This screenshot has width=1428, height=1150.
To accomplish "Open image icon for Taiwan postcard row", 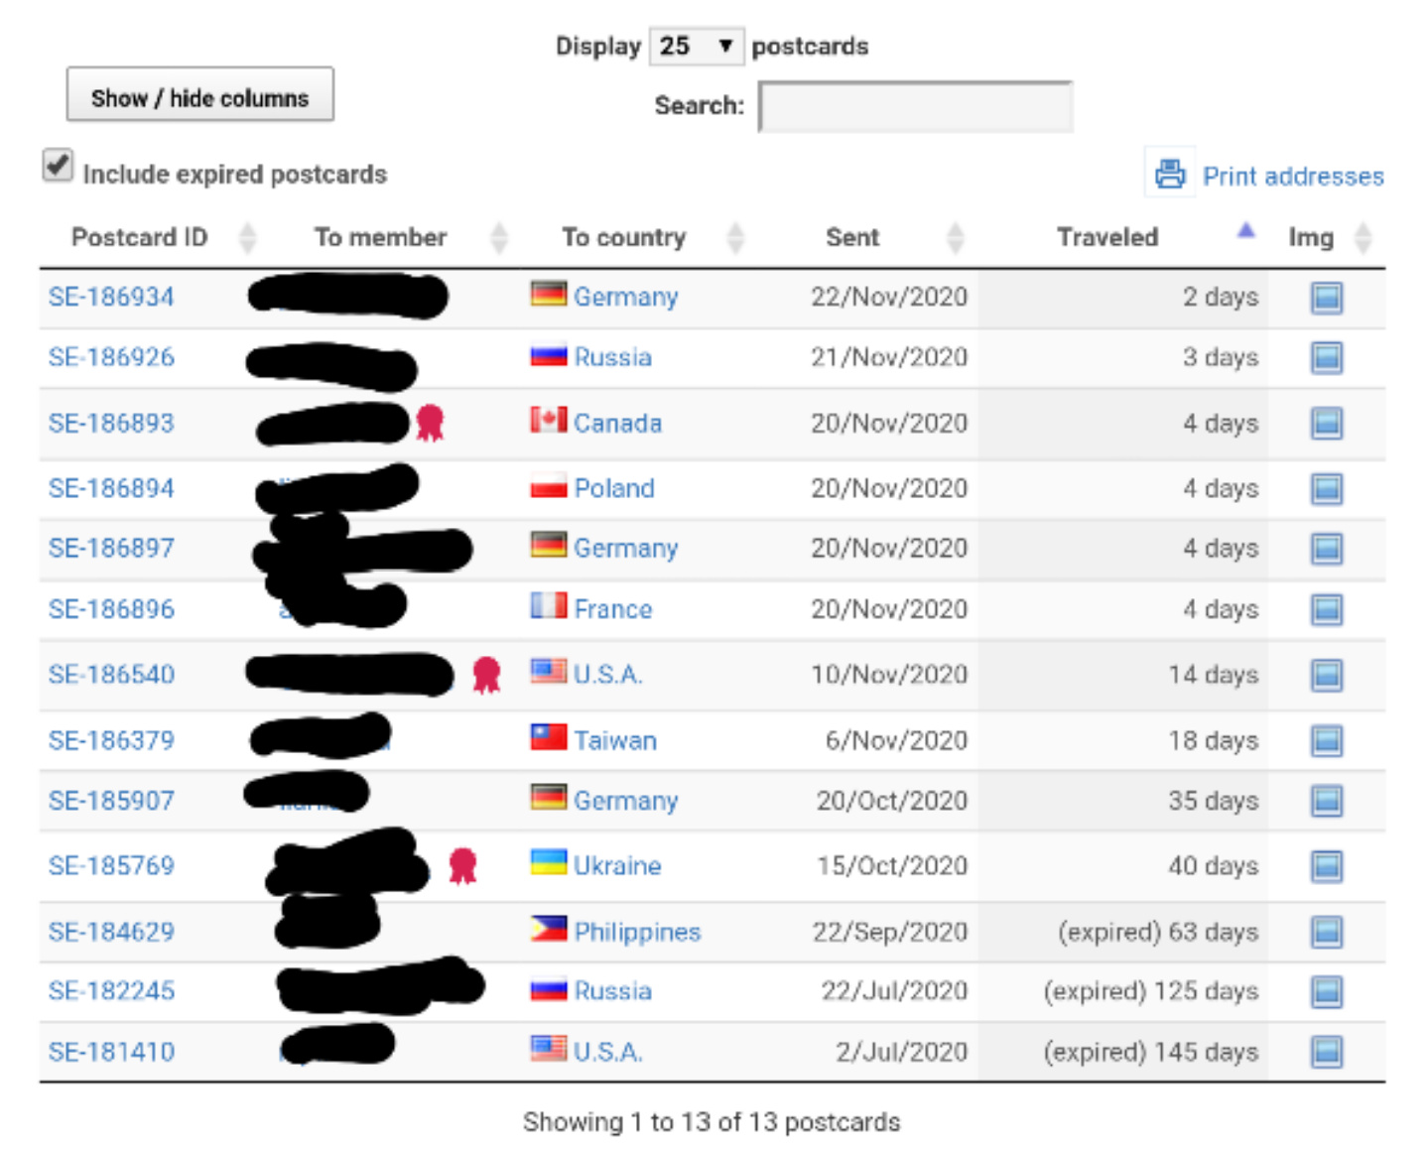I will pyautogui.click(x=1326, y=741).
